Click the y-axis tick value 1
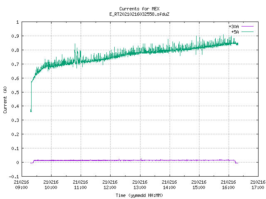The height and width of the screenshot is (199, 266). coord(17,22)
